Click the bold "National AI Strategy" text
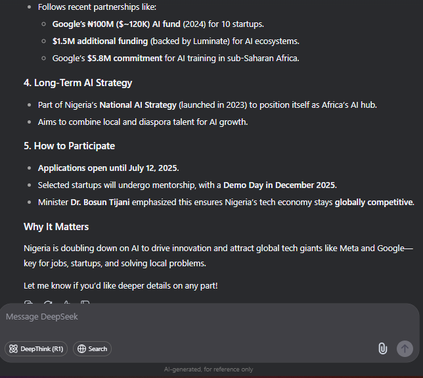 point(138,105)
